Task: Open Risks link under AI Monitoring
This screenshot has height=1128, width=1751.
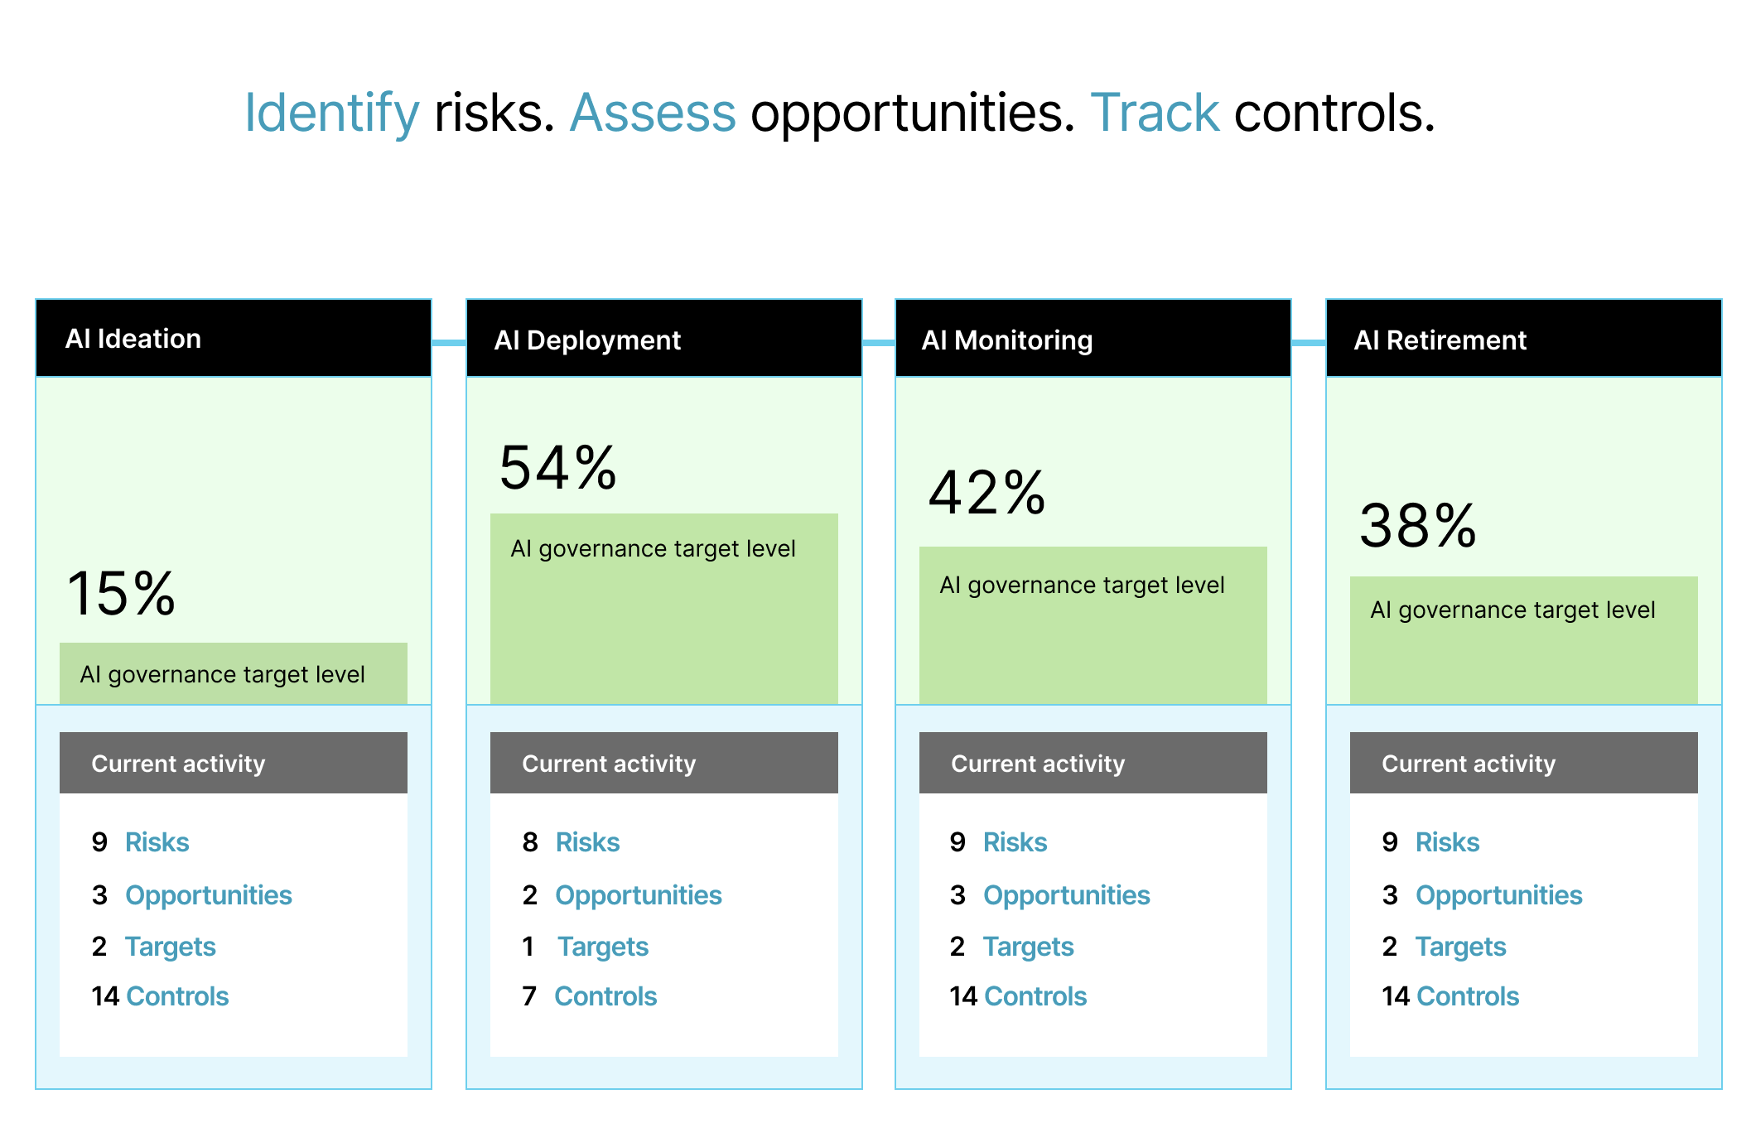Action: click(1015, 842)
